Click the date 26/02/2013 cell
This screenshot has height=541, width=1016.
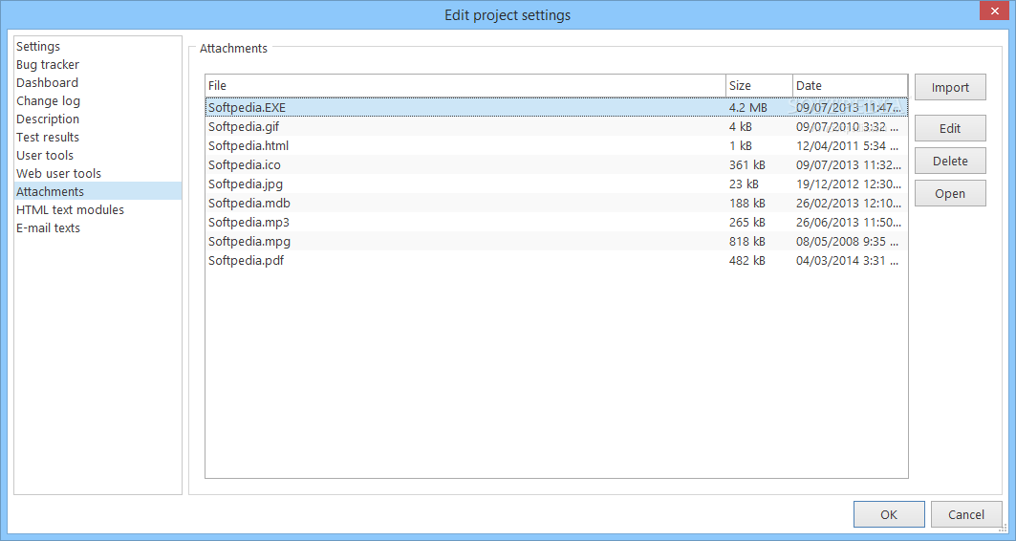pyautogui.click(x=849, y=204)
